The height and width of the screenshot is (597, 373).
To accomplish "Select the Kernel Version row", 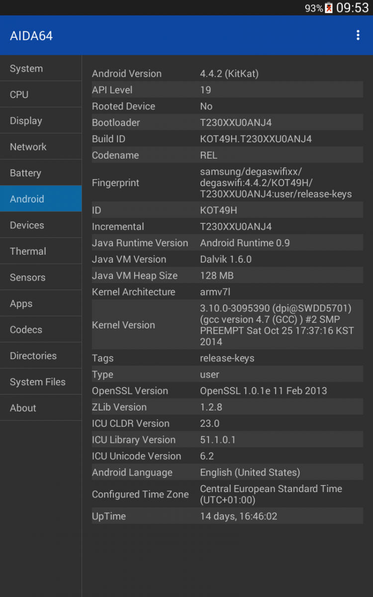I will 227,325.
